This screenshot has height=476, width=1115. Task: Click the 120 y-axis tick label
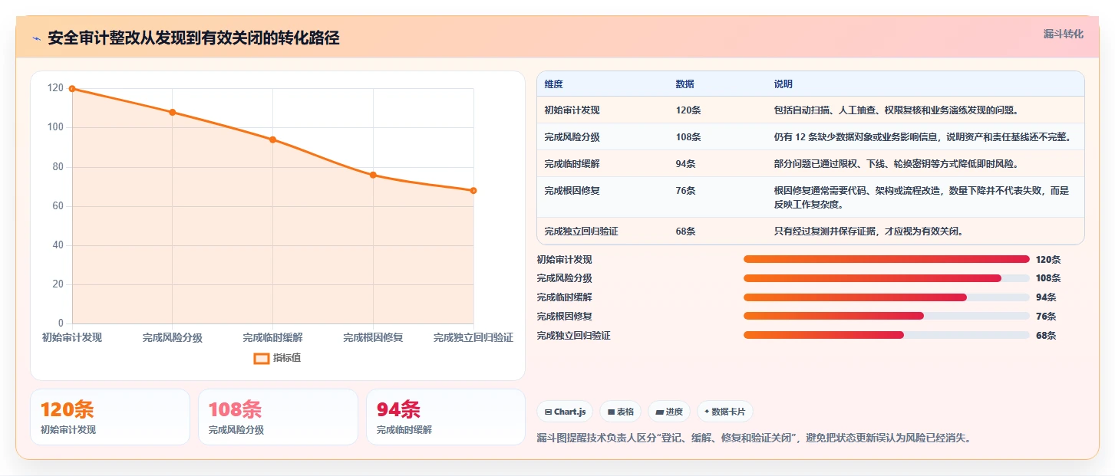55,88
